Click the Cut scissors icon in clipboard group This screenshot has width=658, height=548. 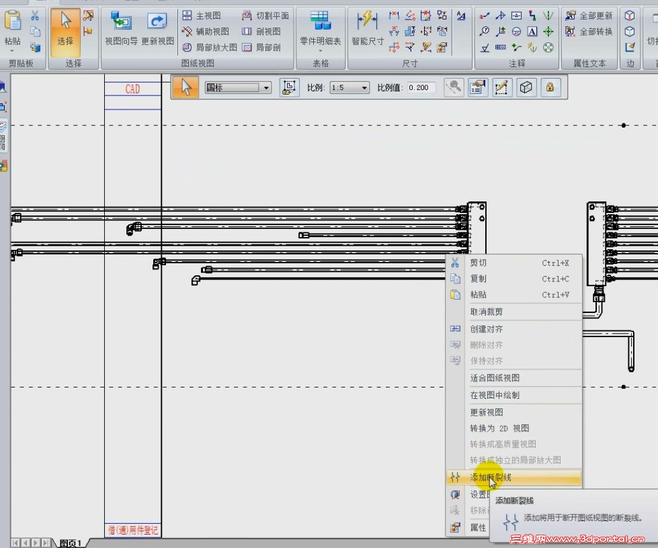pyautogui.click(x=35, y=16)
